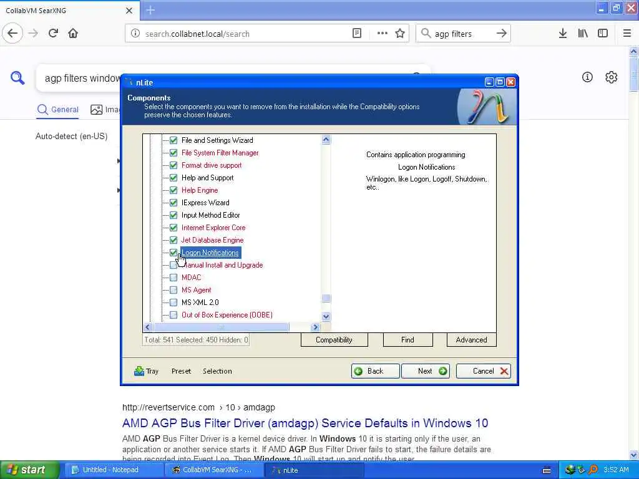The image size is (639, 479).
Task: Open Firefox library icon
Action: [583, 34]
